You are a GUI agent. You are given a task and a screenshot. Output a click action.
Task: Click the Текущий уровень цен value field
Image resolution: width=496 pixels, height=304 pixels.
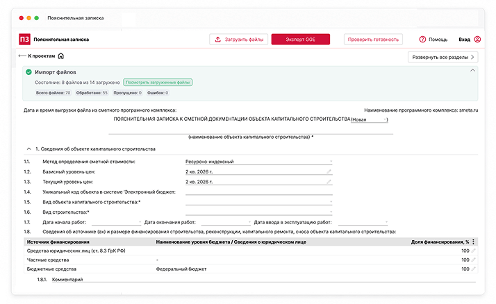pos(258,182)
